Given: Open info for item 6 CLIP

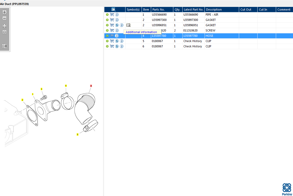Looking at the screenshot, I should point(122,46).
